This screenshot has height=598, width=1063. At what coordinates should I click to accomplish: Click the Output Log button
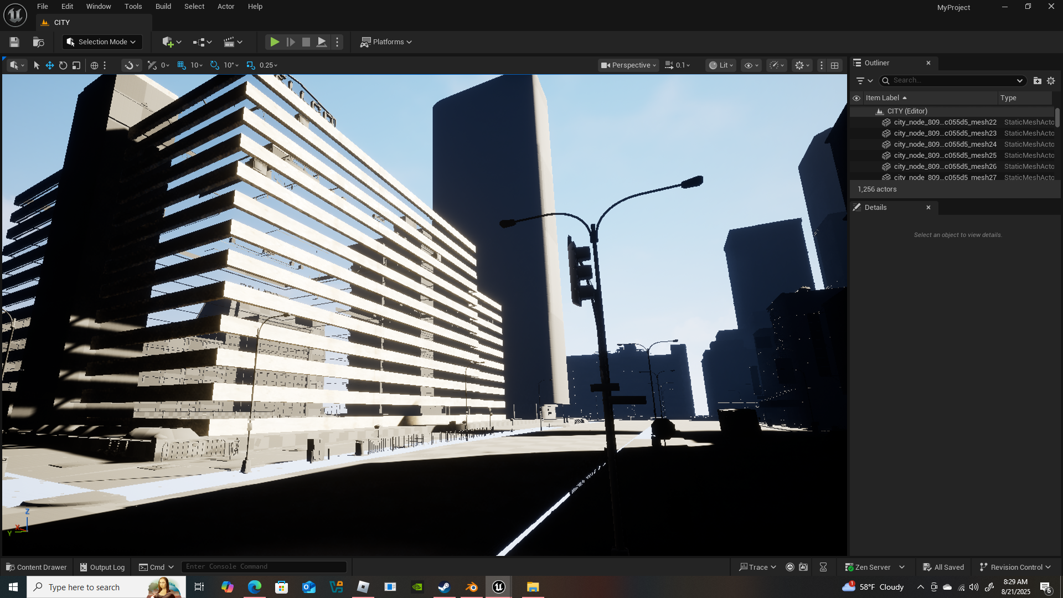[102, 567]
